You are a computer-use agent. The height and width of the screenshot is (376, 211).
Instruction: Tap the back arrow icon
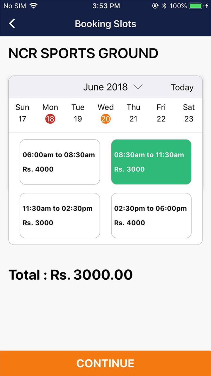click(12, 24)
